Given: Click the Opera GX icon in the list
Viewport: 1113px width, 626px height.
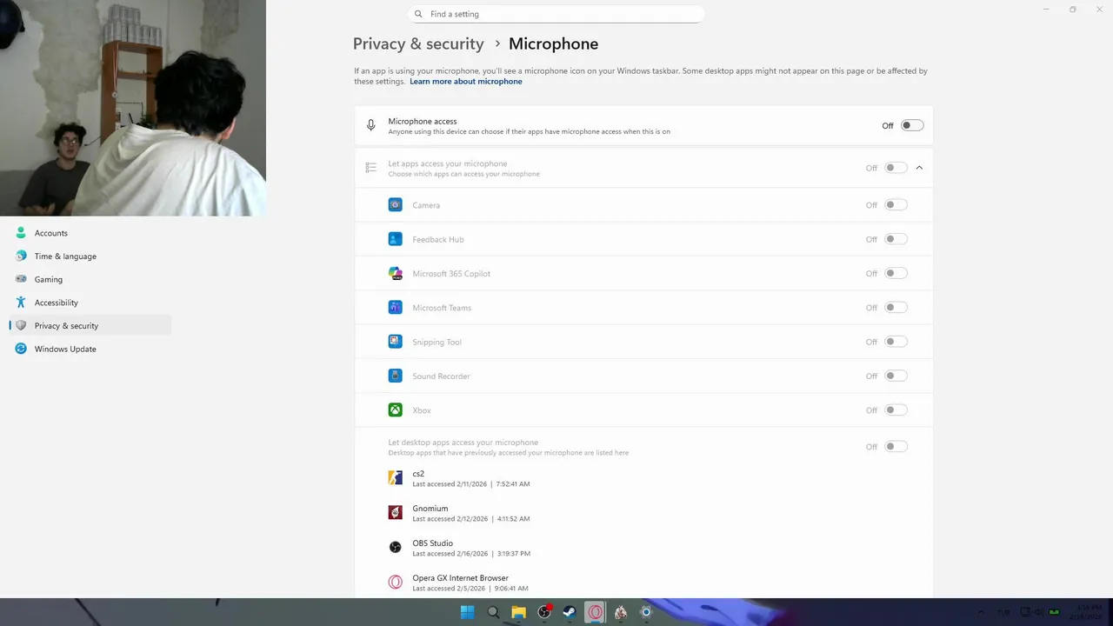Looking at the screenshot, I should tap(396, 582).
